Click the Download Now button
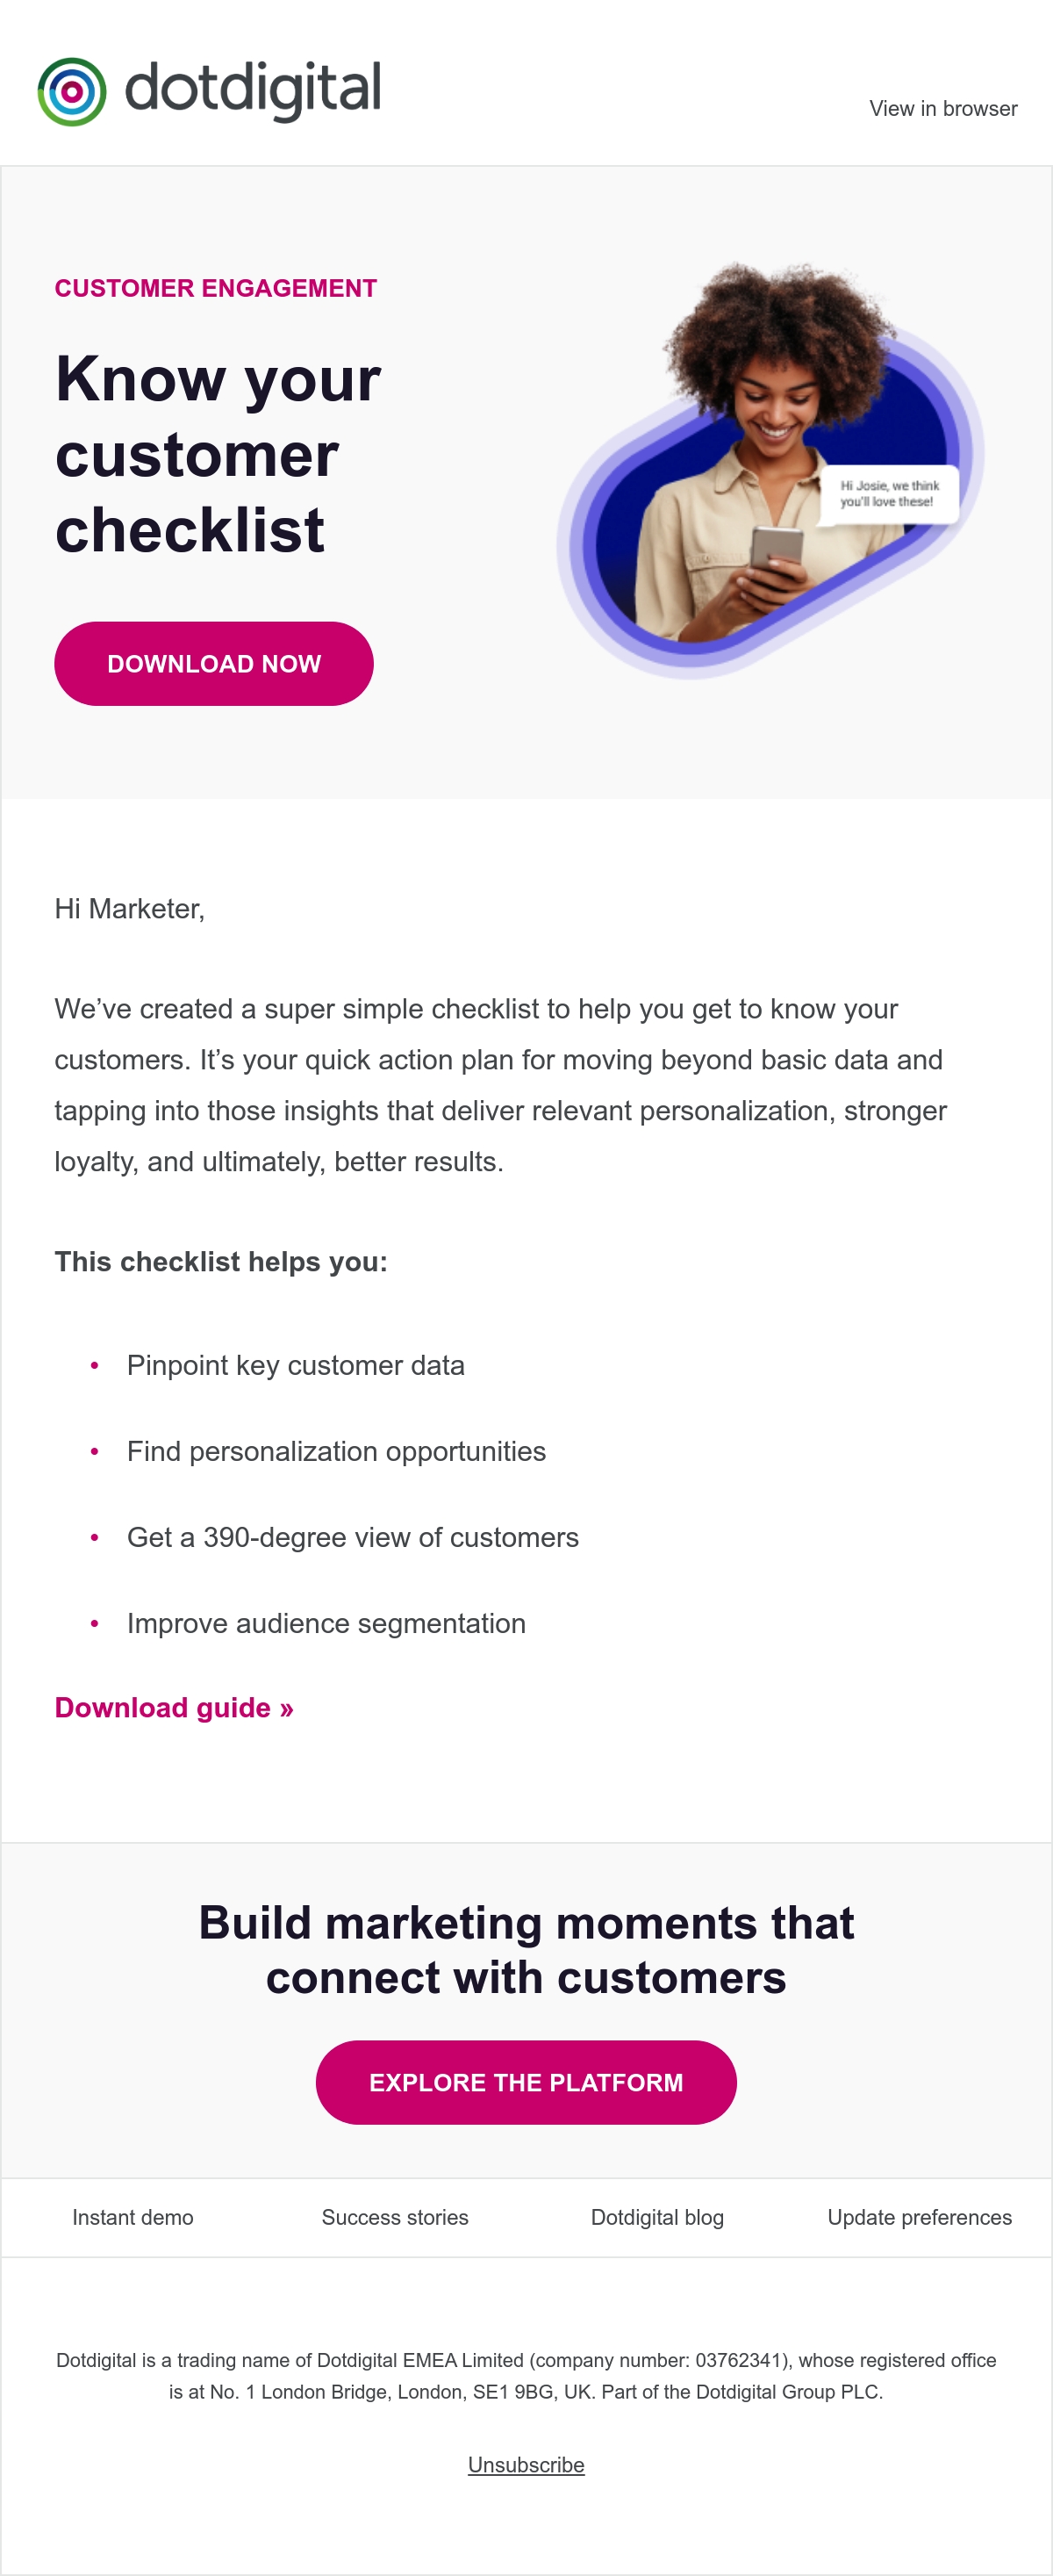1053x2576 pixels. (214, 664)
